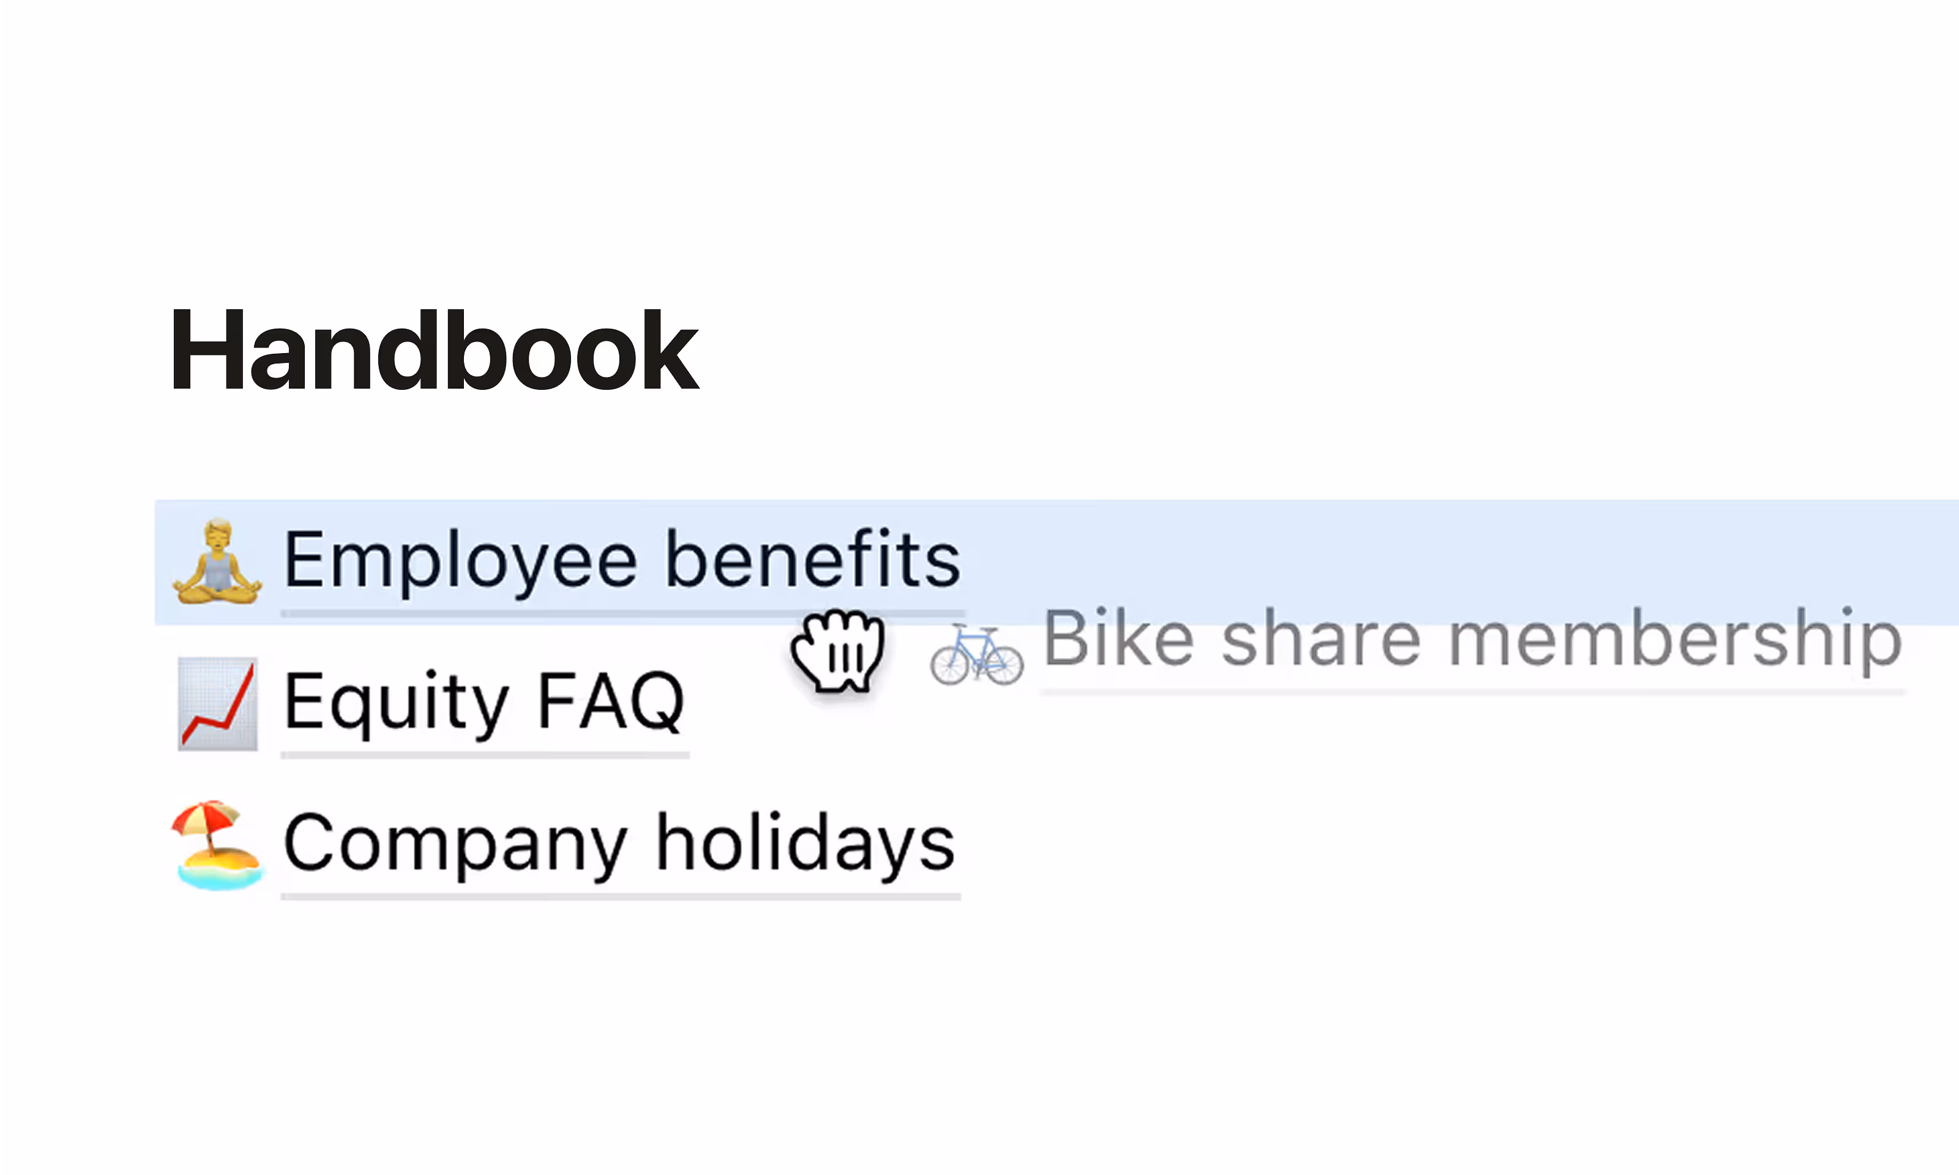Click the grabbing hand cursor
1959x1175 pixels.
point(838,651)
